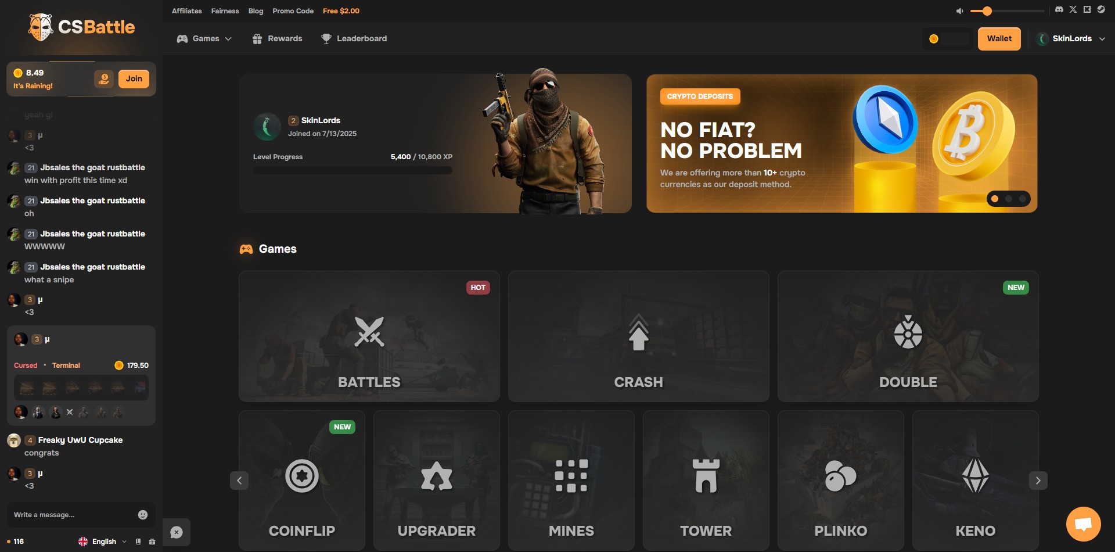Open the Games dropdown menu
The width and height of the screenshot is (1115, 552).
pos(204,39)
